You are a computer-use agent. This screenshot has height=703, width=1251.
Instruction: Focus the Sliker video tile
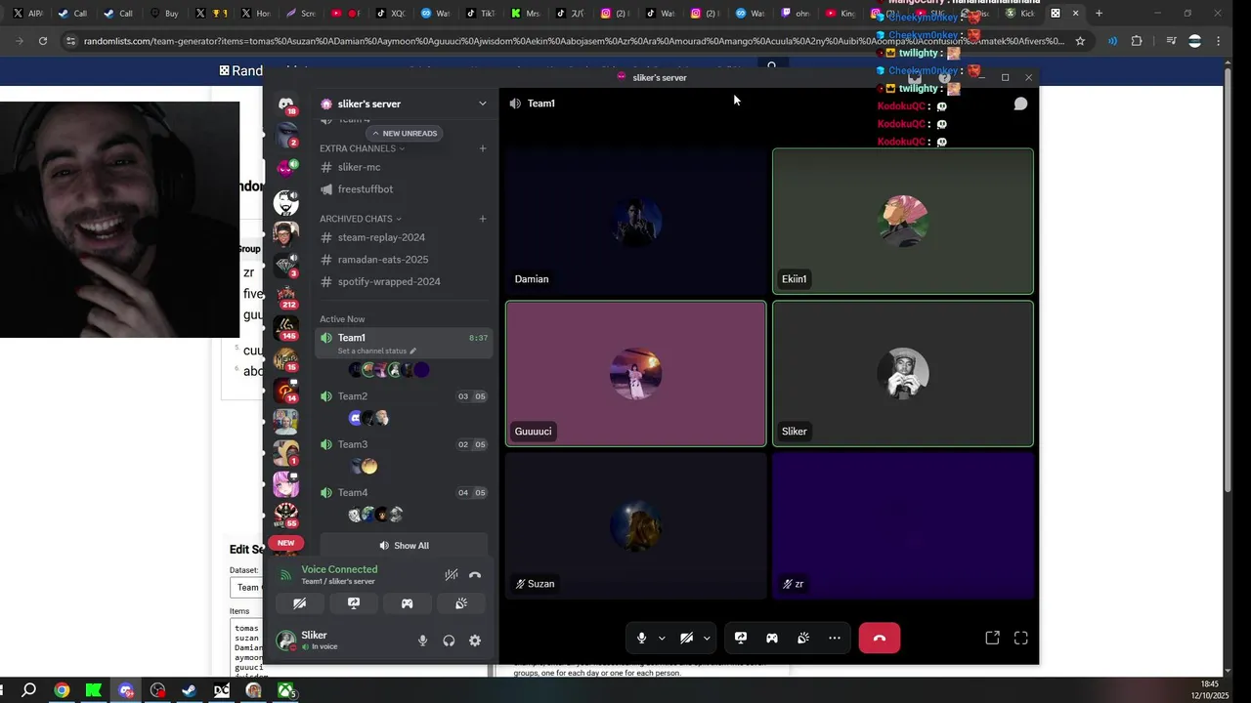903,373
